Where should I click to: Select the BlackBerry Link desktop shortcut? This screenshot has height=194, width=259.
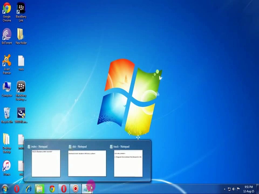pyautogui.click(x=21, y=12)
